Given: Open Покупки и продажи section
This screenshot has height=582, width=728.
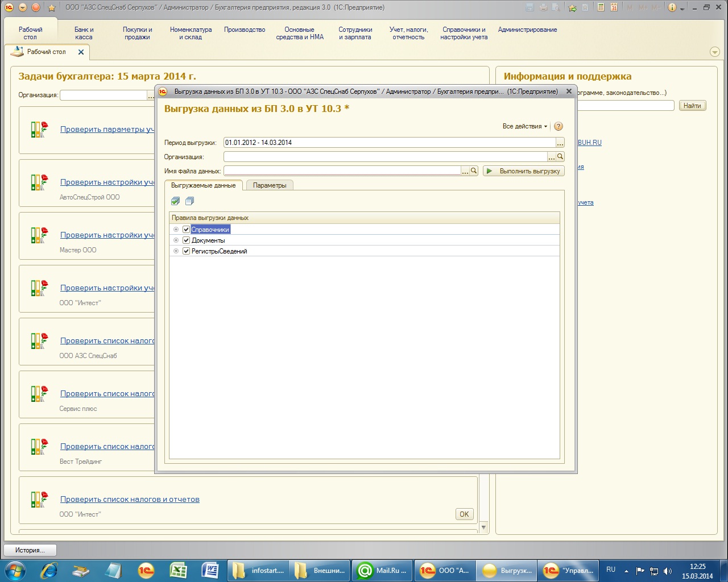Looking at the screenshot, I should (137, 33).
